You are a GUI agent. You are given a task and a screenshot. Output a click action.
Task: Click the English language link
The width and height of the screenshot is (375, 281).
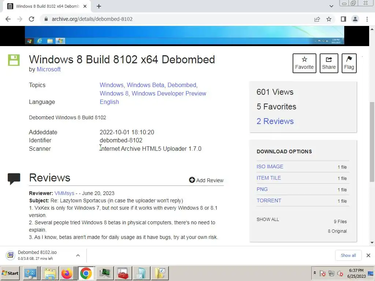point(109,102)
